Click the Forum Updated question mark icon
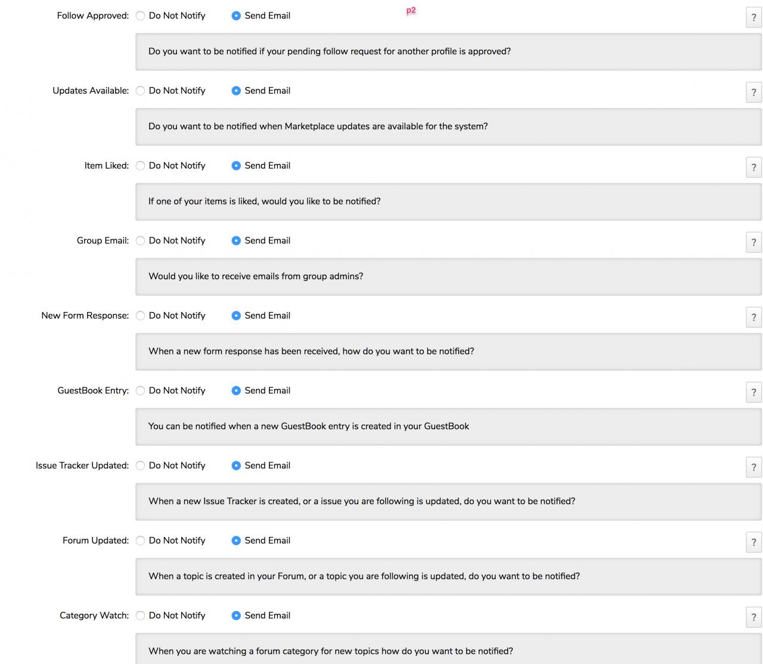Viewport: 763px width, 664px height. [x=753, y=542]
